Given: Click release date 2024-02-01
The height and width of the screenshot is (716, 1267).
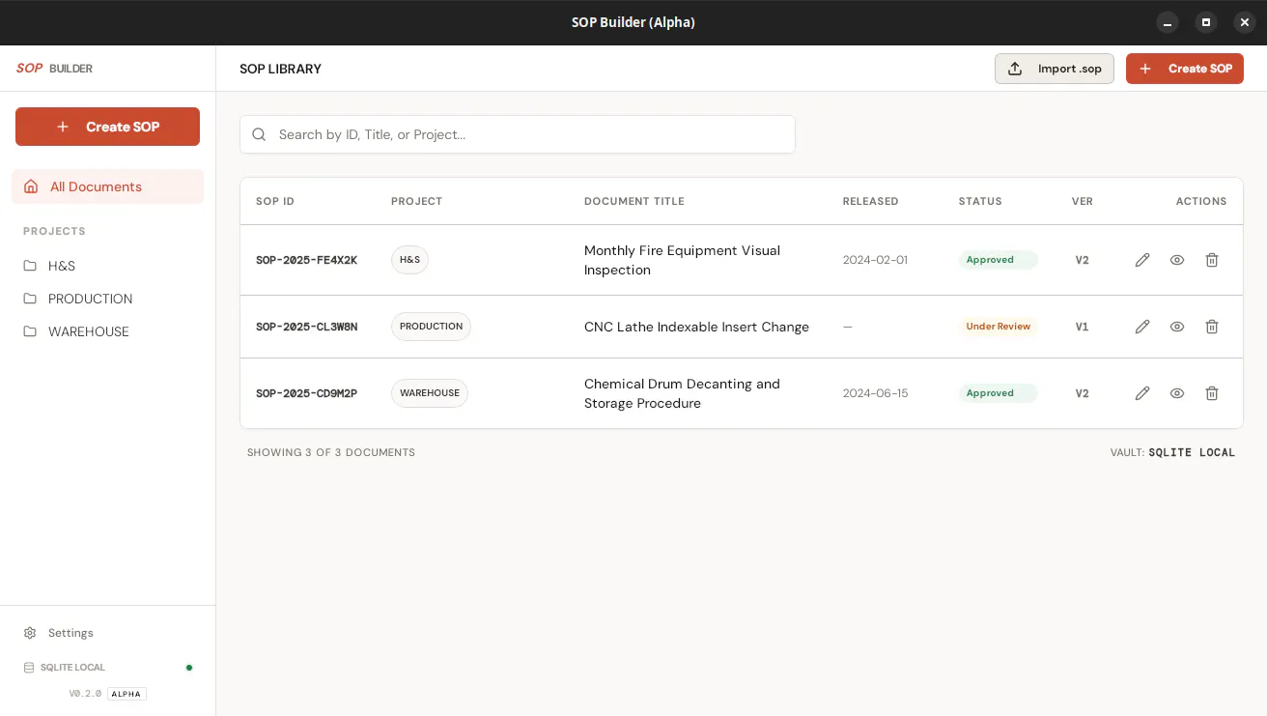Looking at the screenshot, I should coord(875,260).
